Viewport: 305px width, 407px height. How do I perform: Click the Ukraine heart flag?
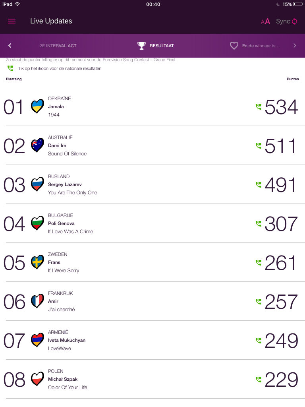coord(37,107)
